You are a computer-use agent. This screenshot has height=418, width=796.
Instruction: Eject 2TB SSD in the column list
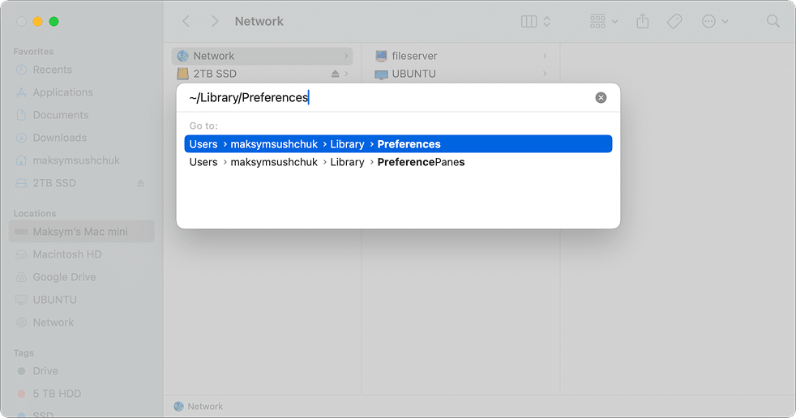point(335,74)
